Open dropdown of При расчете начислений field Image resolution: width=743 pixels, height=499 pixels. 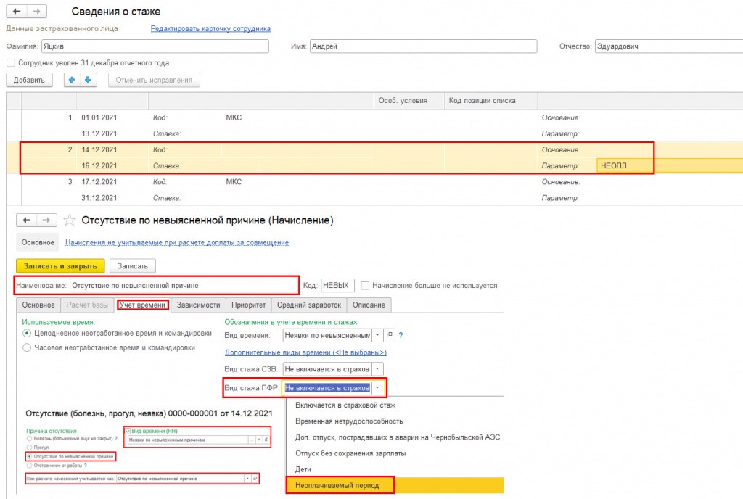point(247,479)
